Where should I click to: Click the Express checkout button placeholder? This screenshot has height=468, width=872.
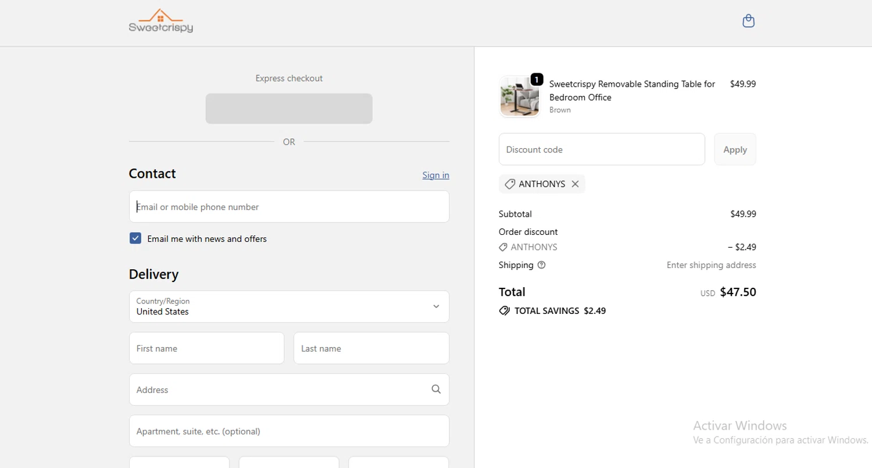289,109
